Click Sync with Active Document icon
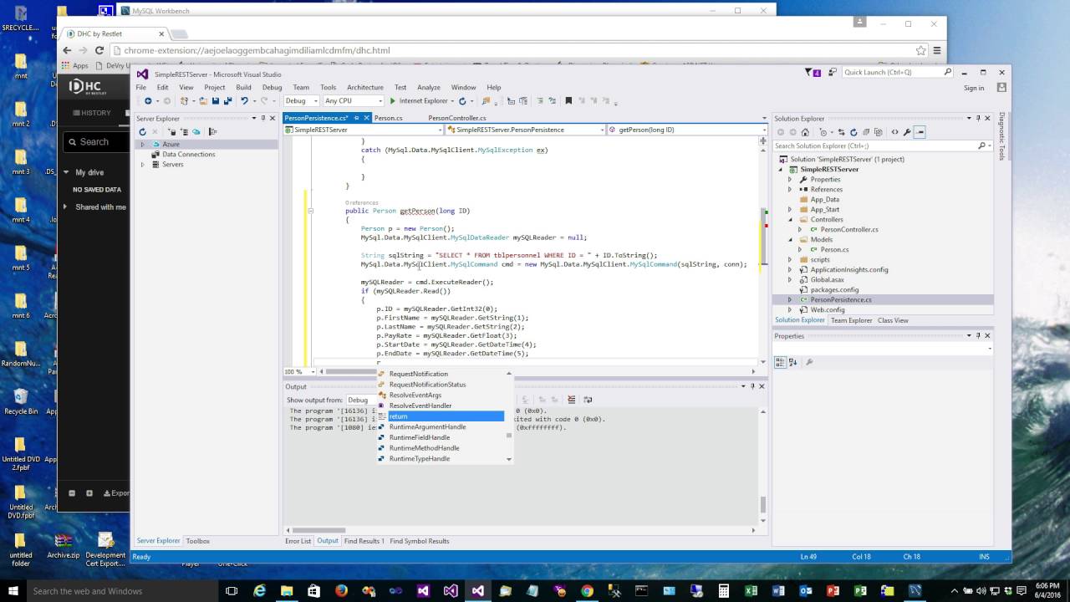The width and height of the screenshot is (1070, 602). click(x=841, y=132)
